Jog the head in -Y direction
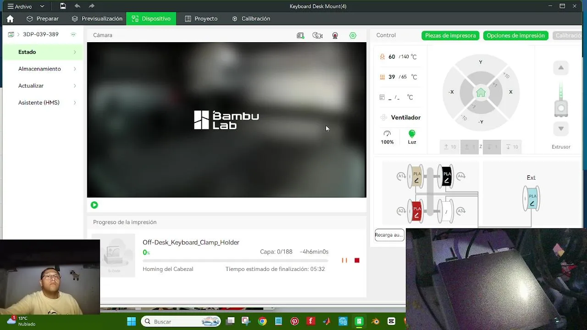The width and height of the screenshot is (587, 330). click(481, 122)
